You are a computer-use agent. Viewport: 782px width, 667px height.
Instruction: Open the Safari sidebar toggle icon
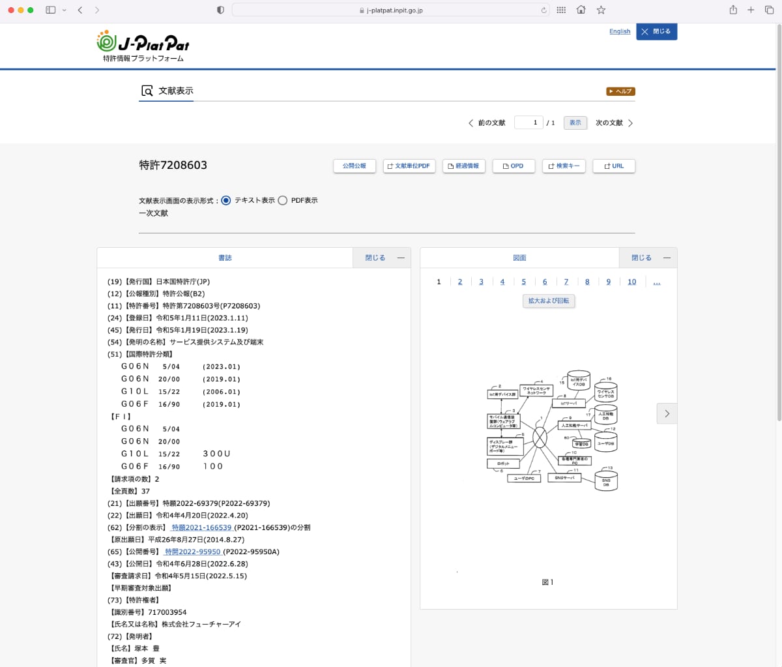(51, 10)
